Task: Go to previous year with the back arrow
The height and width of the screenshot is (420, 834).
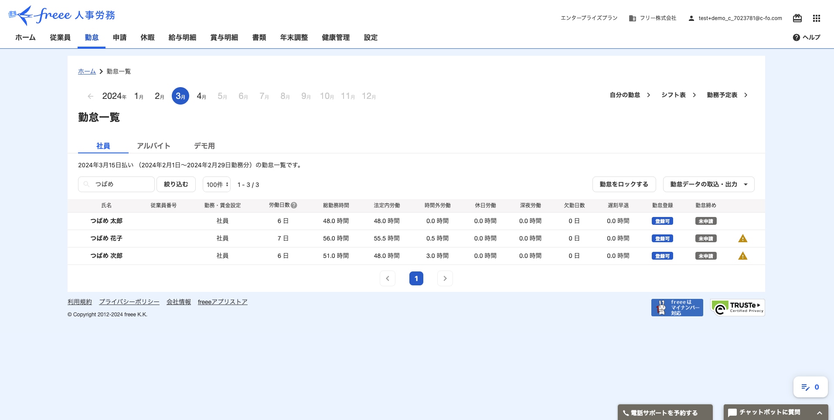Action: 90,96
